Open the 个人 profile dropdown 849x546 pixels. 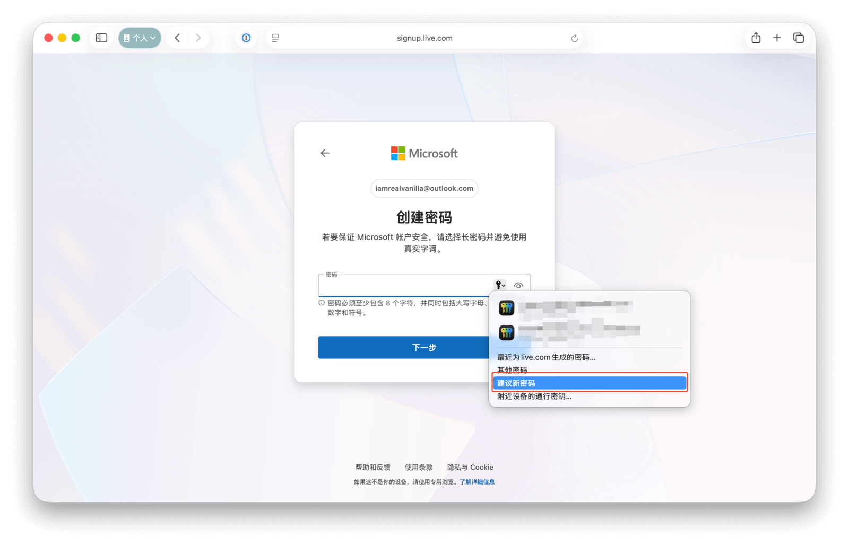pos(140,38)
